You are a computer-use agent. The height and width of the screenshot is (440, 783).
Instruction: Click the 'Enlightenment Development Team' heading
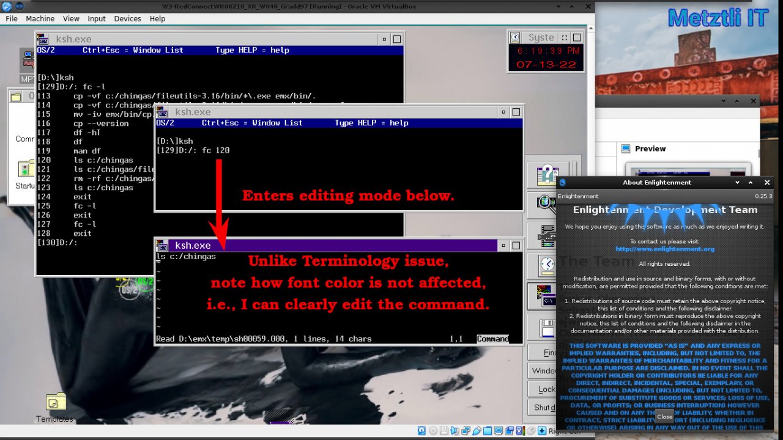pos(665,210)
